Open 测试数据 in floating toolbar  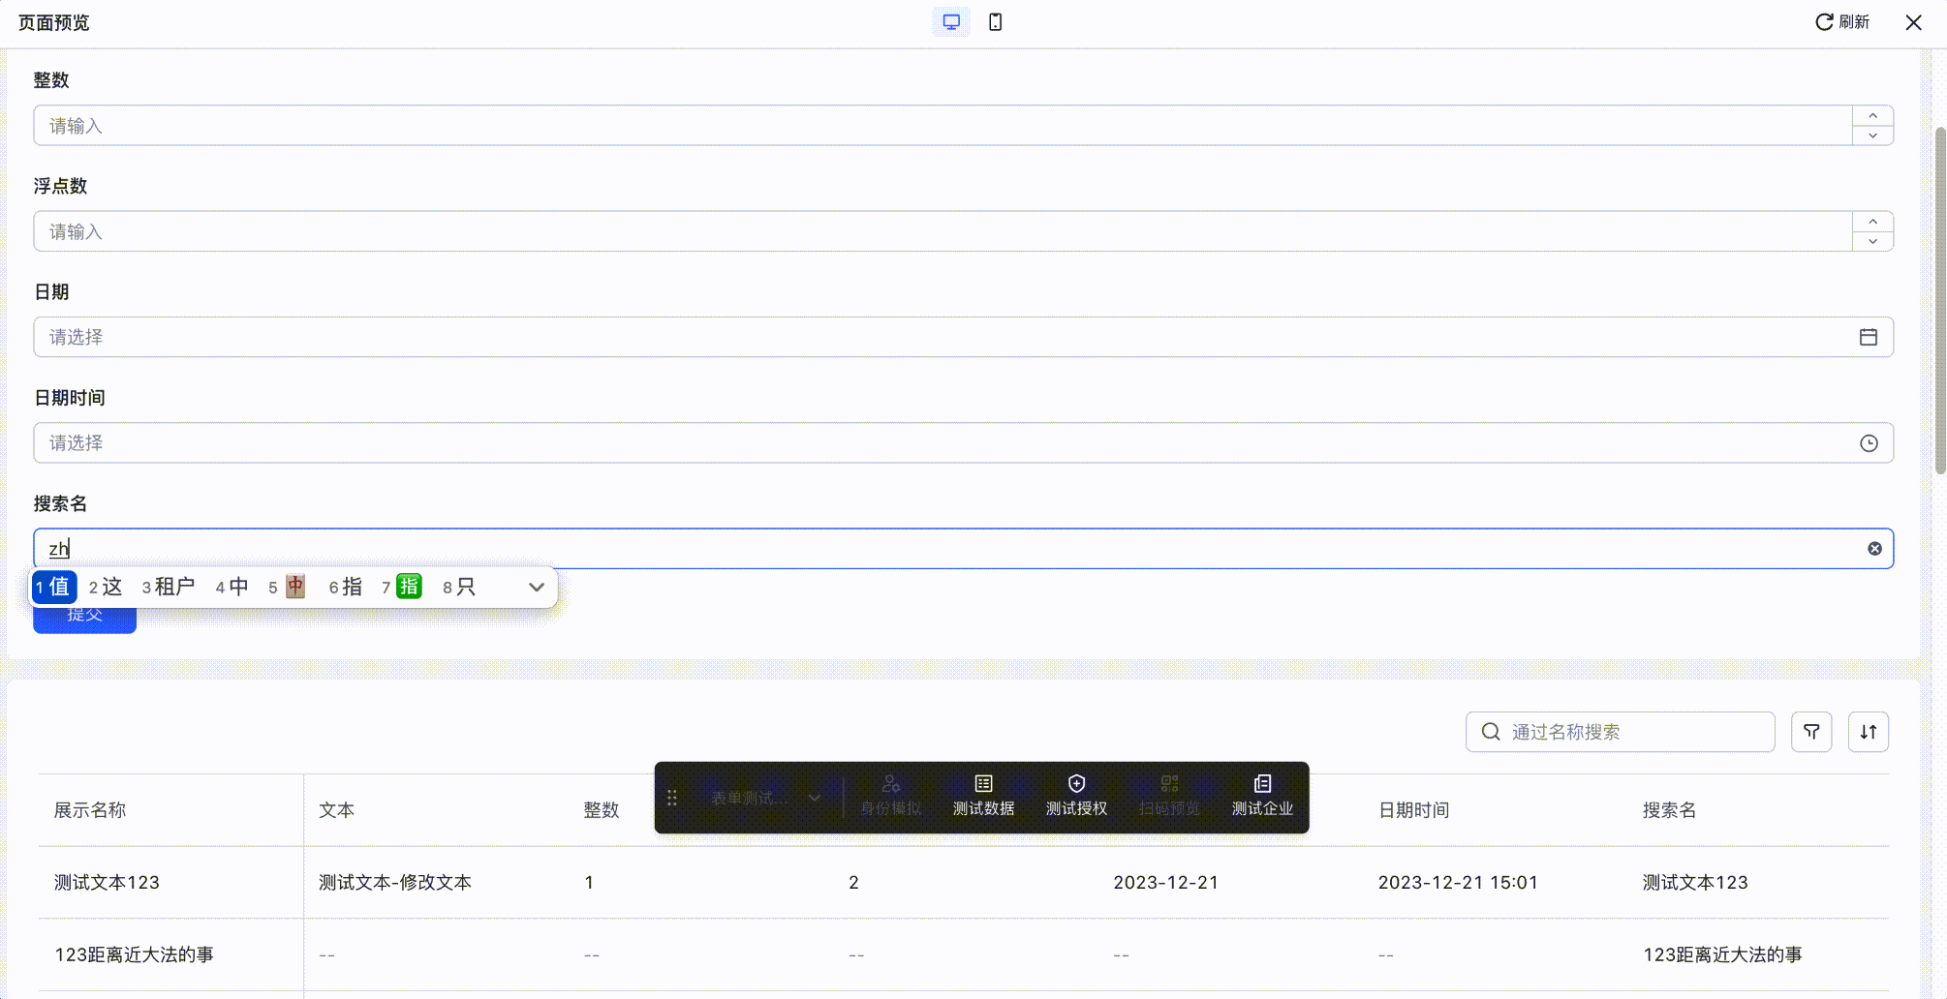[x=983, y=796]
